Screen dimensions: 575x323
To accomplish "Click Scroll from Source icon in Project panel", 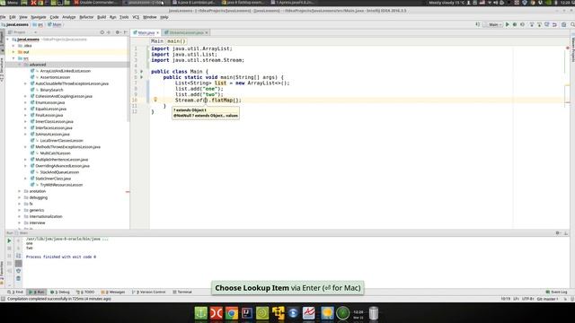I will [102, 32].
